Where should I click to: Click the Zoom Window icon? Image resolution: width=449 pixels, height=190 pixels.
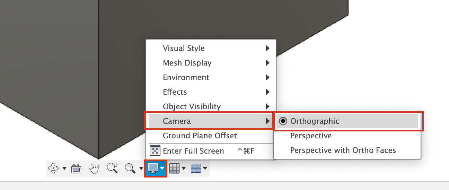pyautogui.click(x=130, y=169)
